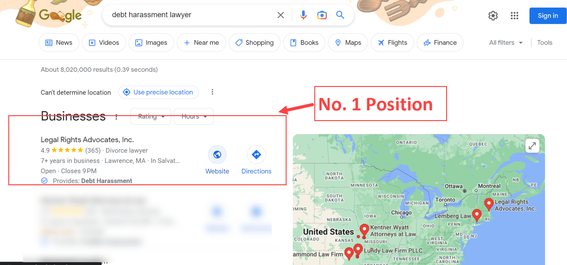
Task: Open Legal Rights Advocates, Inc. listing
Action: point(87,140)
